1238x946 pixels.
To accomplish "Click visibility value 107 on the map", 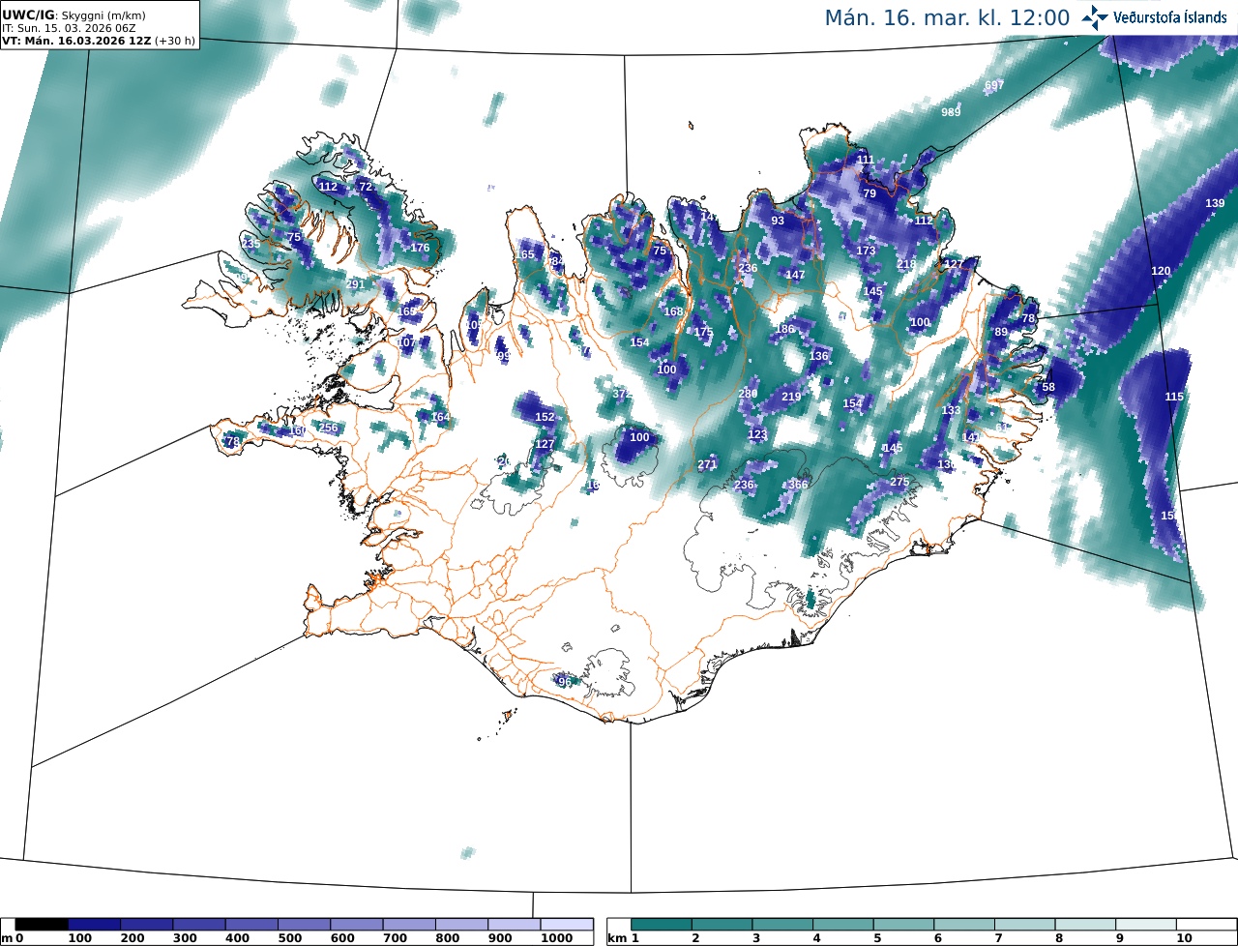I will [406, 342].
